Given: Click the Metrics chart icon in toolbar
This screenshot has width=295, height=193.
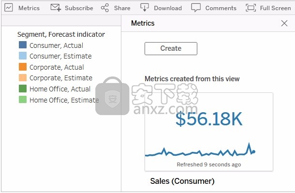Looking at the screenshot, I should 9,8.
